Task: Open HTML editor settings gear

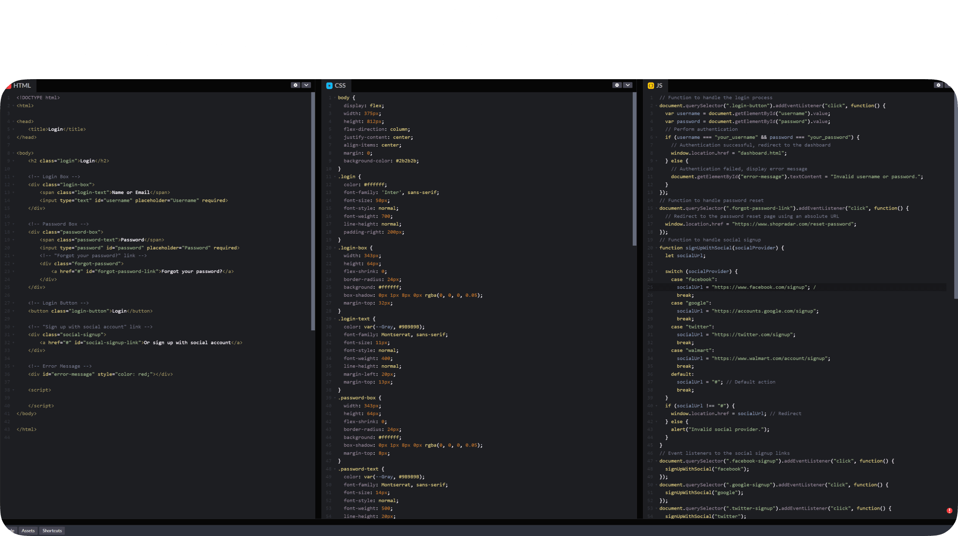Action: pos(295,85)
